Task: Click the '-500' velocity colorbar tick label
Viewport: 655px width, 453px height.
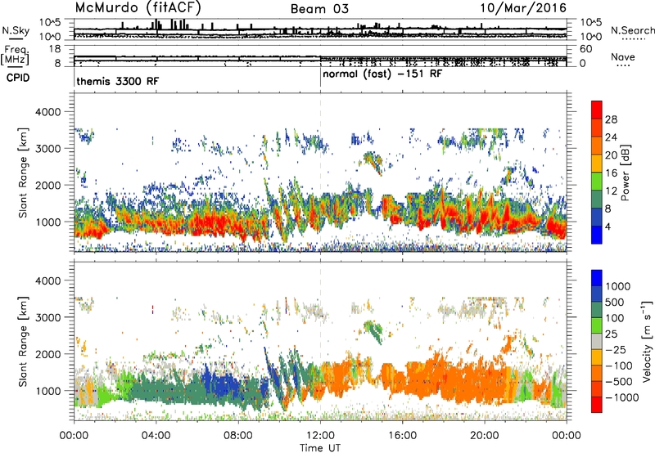Action: tap(618, 381)
